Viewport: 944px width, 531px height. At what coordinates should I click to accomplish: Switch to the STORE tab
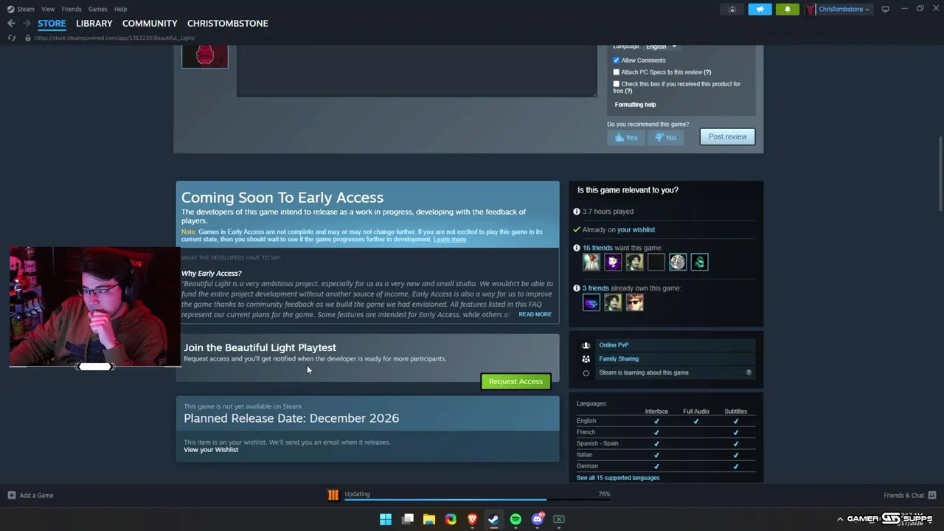(x=52, y=24)
